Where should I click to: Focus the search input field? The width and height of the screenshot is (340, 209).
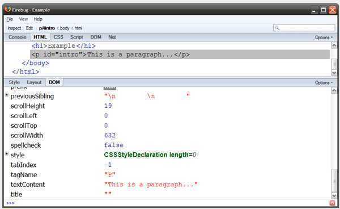(x=304, y=28)
